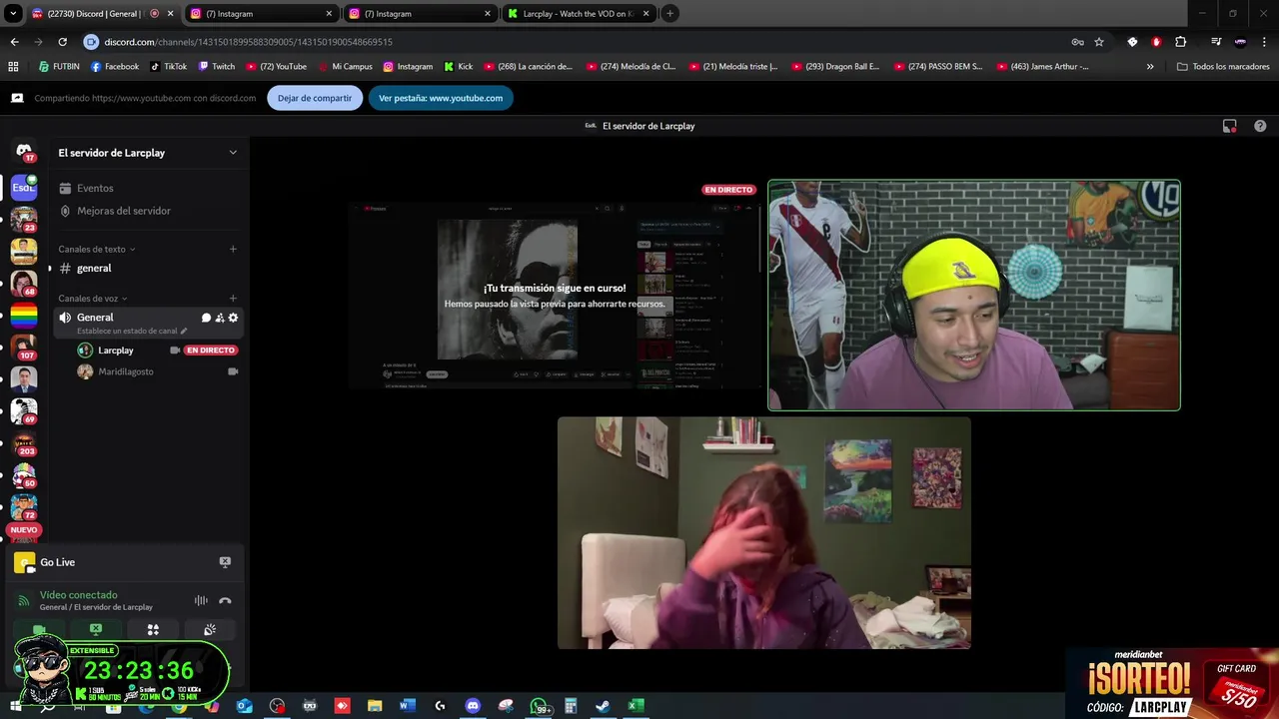
Task: Reload the Discord page
Action: [x=62, y=42]
